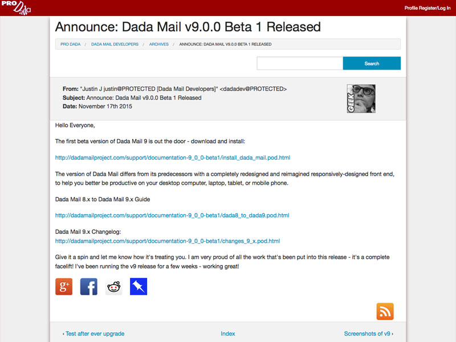The image size is (456, 342).
Task: Open the install_dada_mail documentation link
Action: [173, 157]
